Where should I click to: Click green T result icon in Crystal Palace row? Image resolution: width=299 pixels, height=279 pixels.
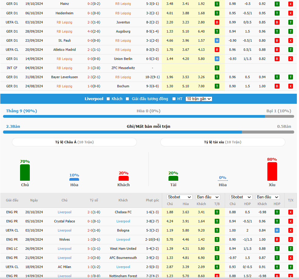(x=217, y=221)
